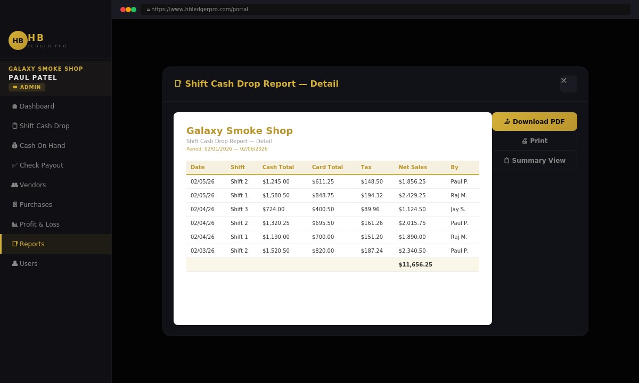Open the Dashboard sidebar entry
Viewport: 639px width, 383px height.
click(37, 106)
